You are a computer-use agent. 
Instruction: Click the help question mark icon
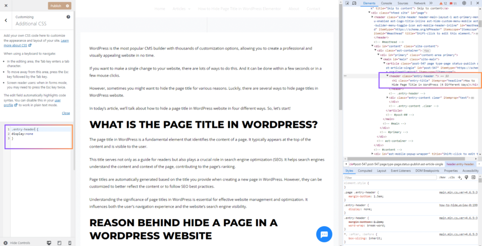pyautogui.click(x=68, y=17)
